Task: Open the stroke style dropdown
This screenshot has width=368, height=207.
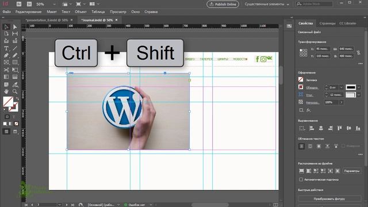Action: point(359,87)
